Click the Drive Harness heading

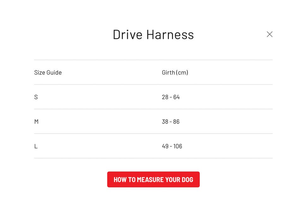(x=153, y=35)
